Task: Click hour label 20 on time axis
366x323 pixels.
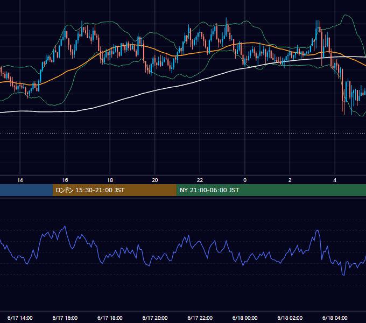Action: point(155,180)
